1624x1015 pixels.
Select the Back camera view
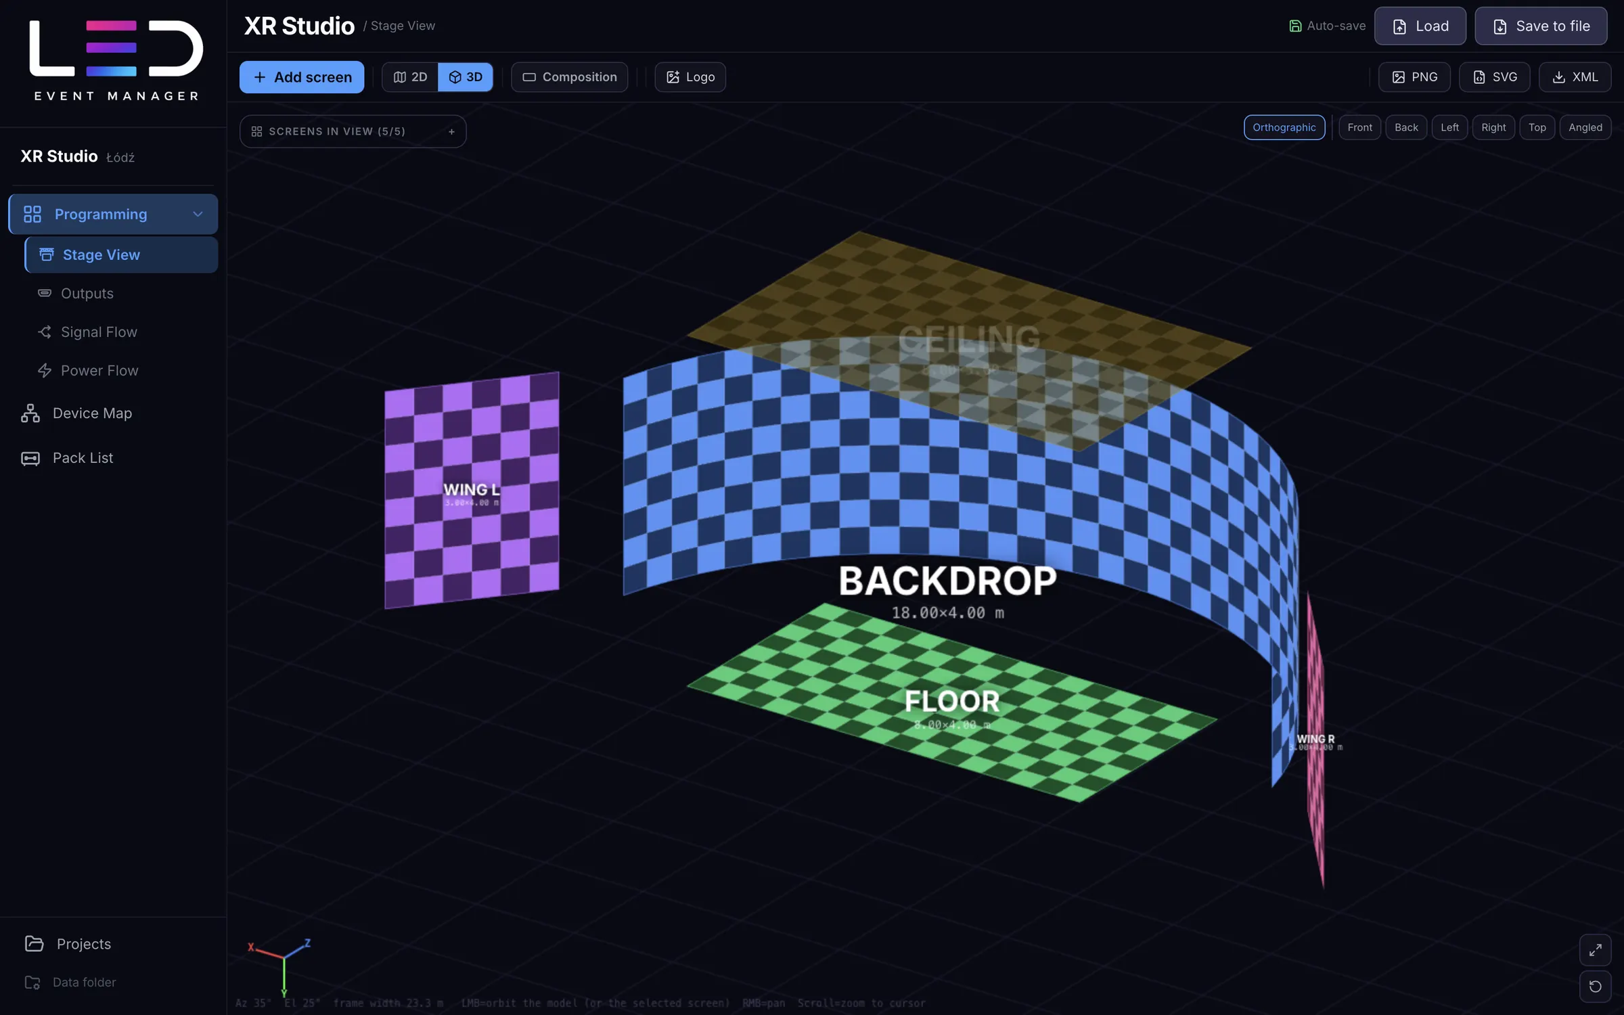[x=1407, y=127]
